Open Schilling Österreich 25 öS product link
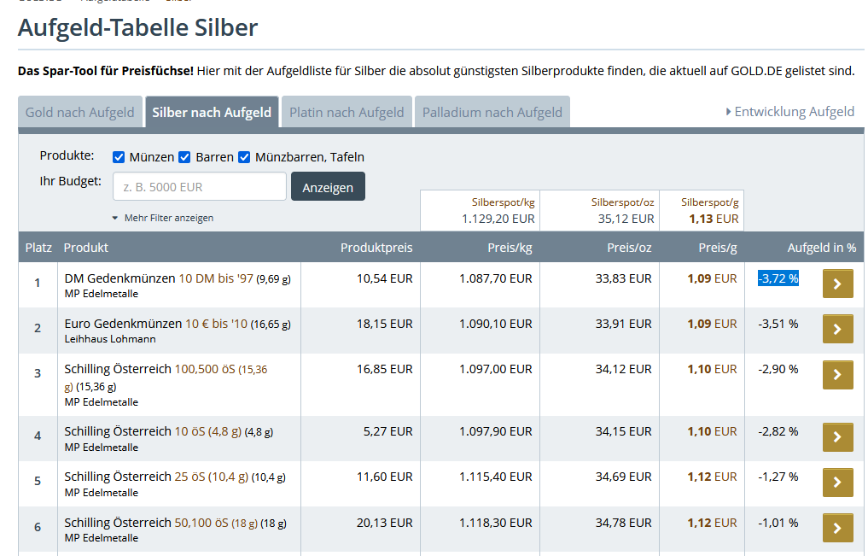This screenshot has height=556, width=868. pos(175,477)
